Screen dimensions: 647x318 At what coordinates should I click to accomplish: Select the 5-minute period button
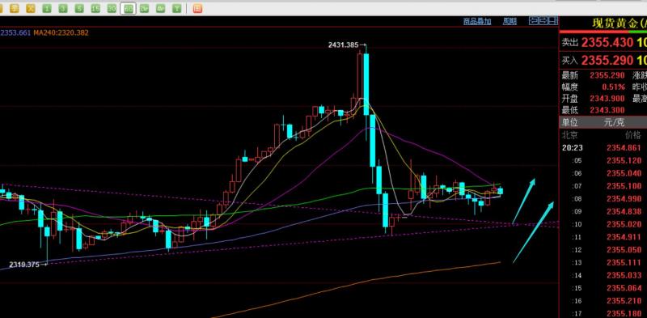click(x=79, y=8)
